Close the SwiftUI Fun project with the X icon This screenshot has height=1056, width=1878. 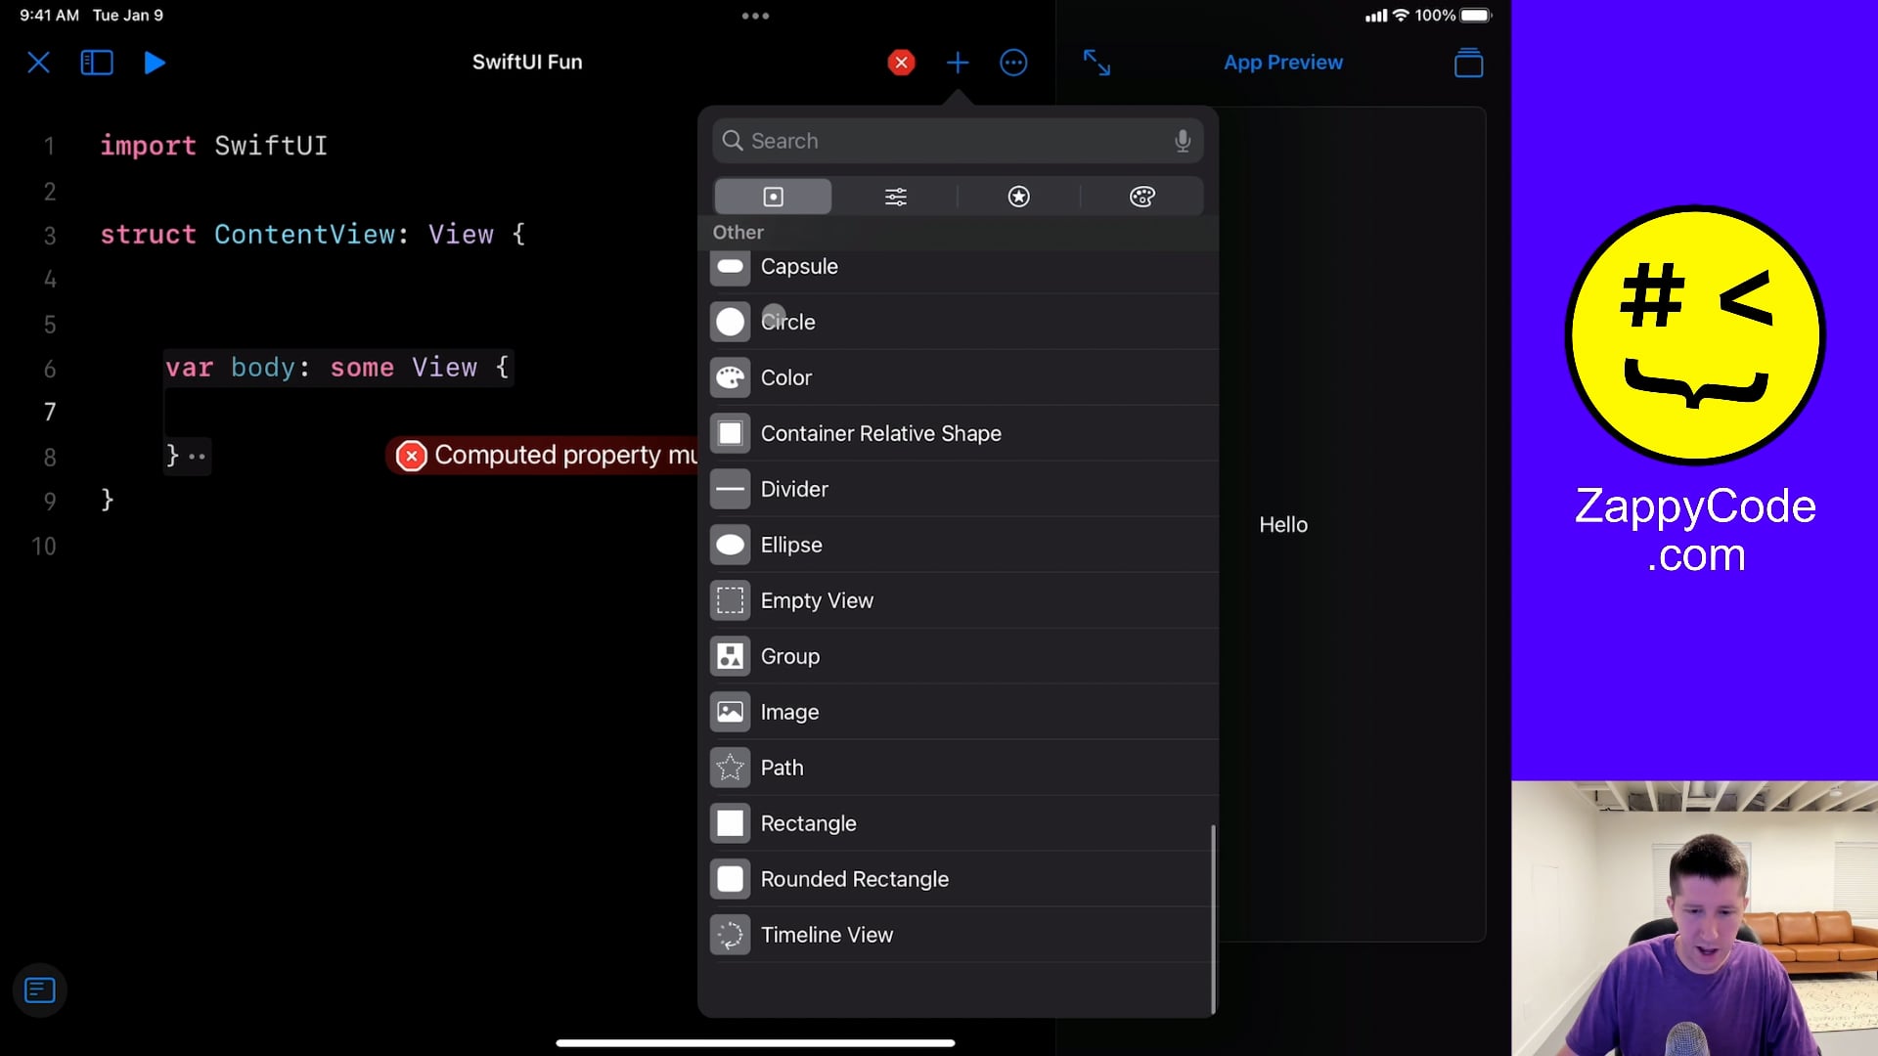coord(38,63)
